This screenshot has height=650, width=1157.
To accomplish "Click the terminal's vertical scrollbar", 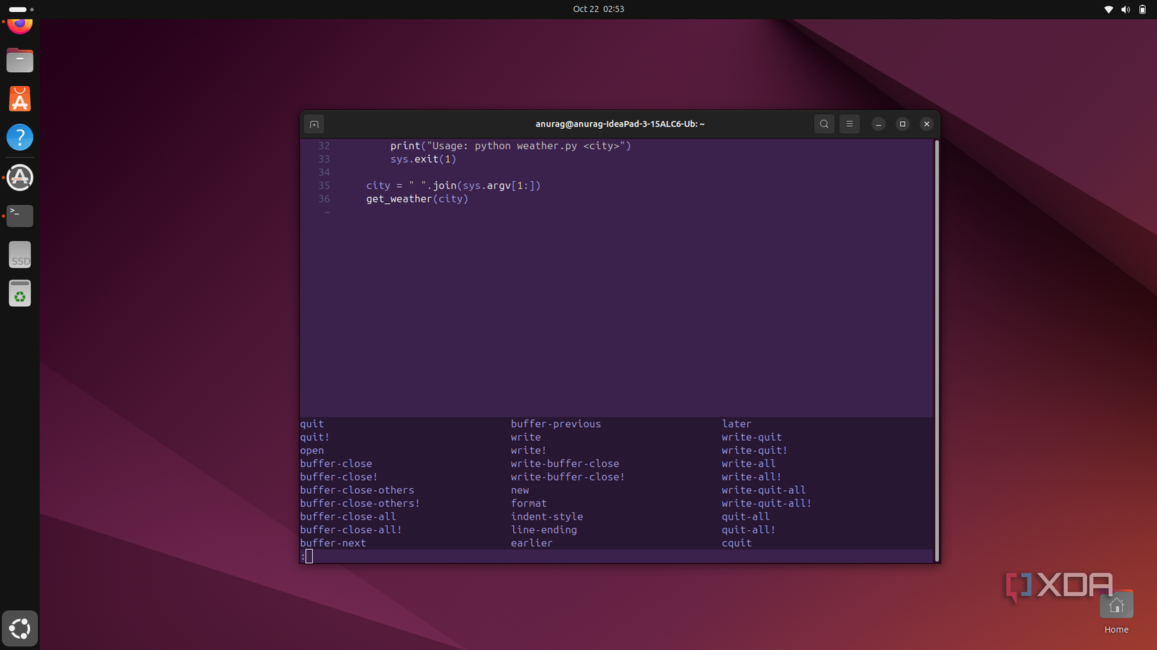I will [936, 350].
